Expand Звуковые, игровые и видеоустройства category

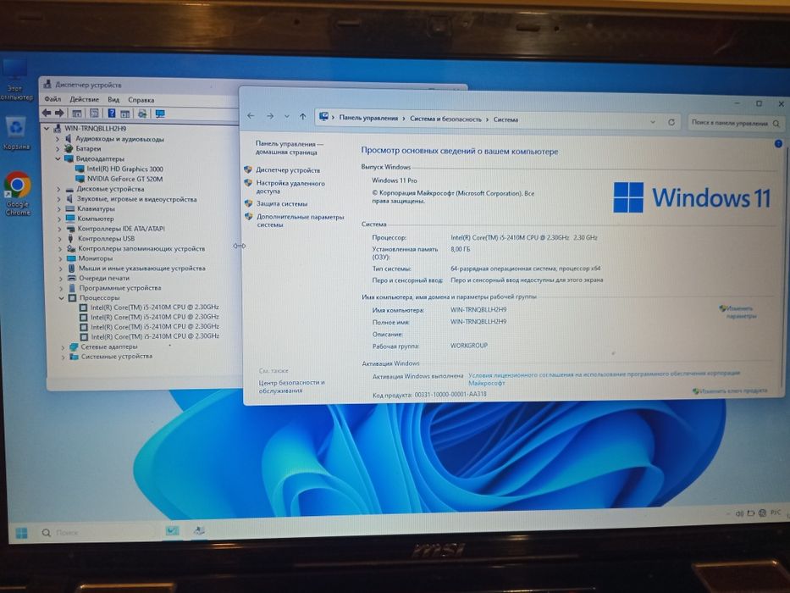coord(59,199)
